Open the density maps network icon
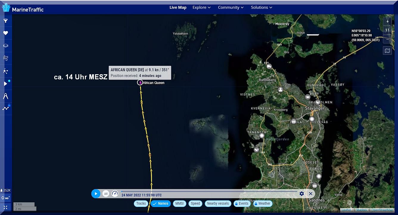This screenshot has width=398, height=215. click(5, 71)
